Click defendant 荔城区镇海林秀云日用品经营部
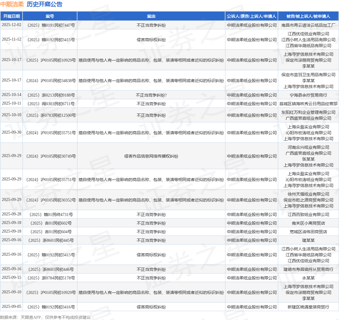The image size is (339, 320). 308,104
